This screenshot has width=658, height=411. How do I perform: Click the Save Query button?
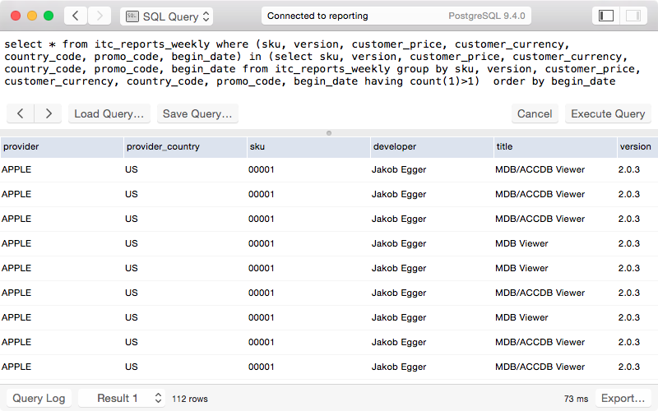point(197,113)
